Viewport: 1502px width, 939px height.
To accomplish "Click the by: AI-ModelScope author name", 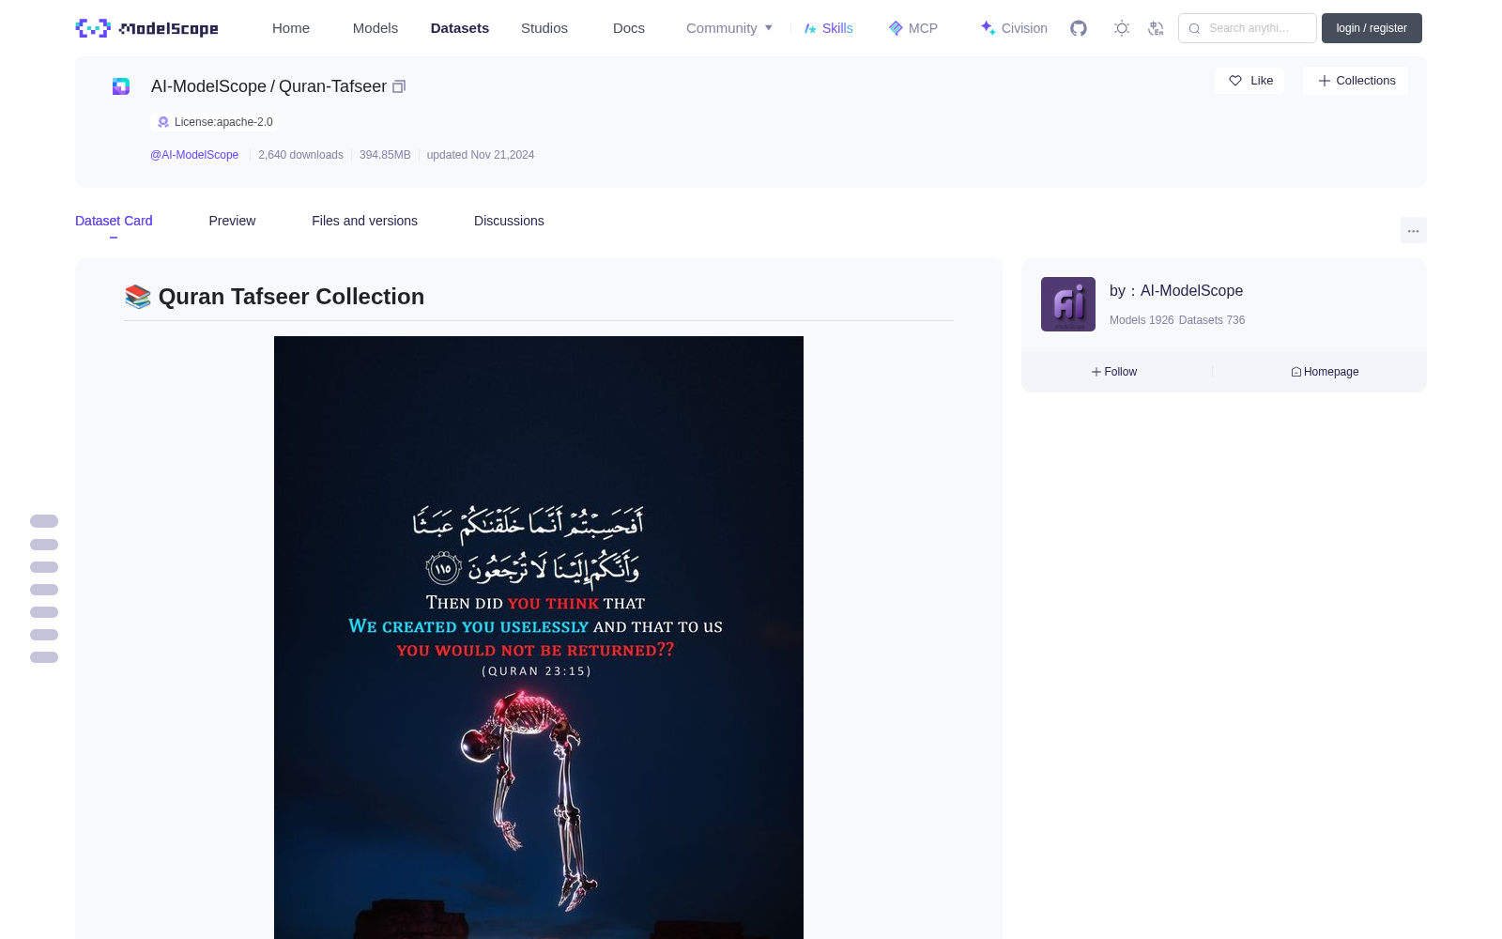I will [x=1176, y=291].
